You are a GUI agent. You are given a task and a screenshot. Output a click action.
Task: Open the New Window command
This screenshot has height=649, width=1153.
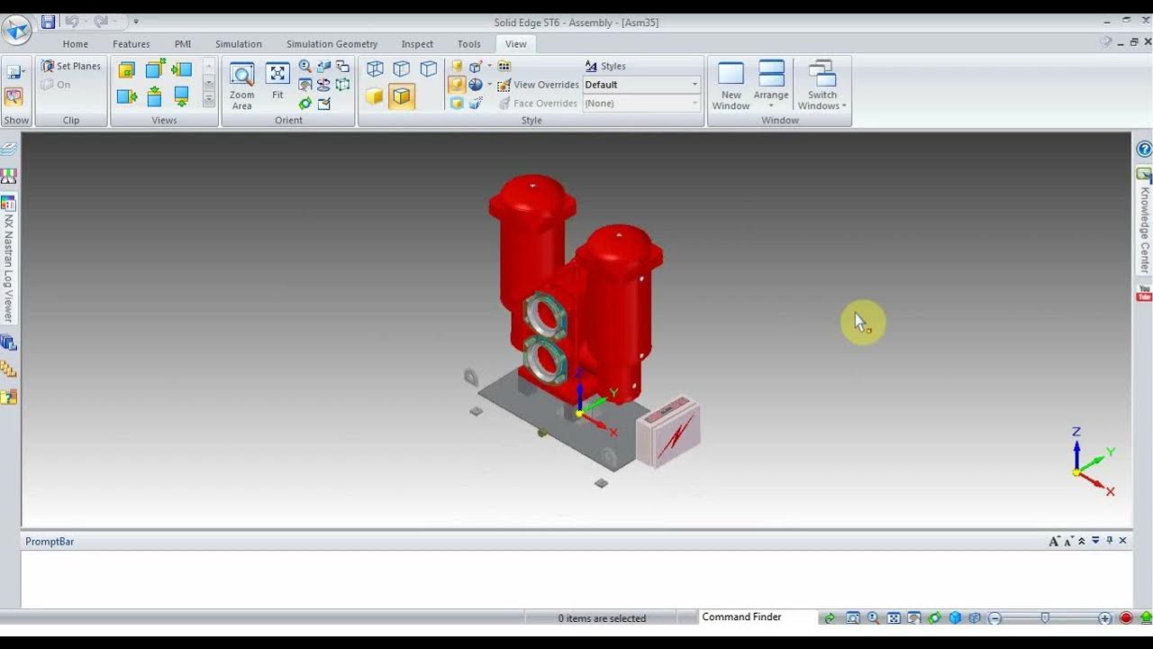(731, 87)
